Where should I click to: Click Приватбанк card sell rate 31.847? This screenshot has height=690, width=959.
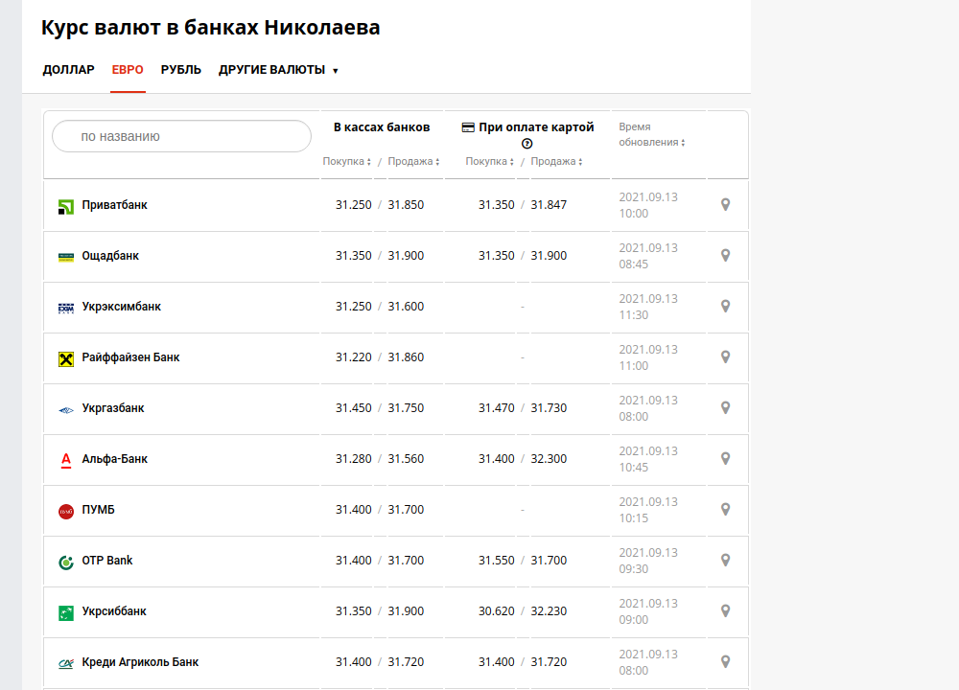(549, 205)
